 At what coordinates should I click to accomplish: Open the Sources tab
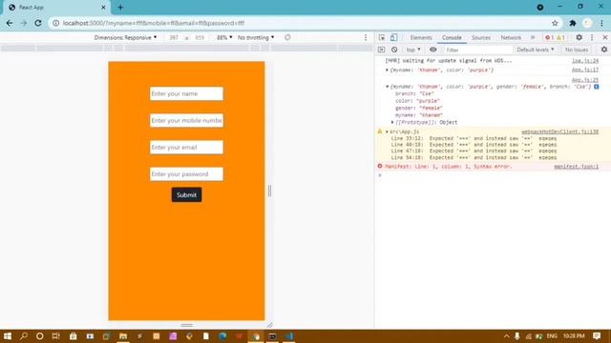pos(481,38)
